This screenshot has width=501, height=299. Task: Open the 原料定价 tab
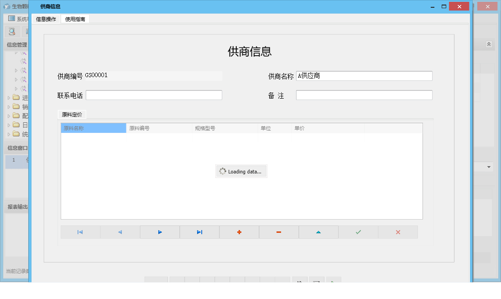click(71, 115)
